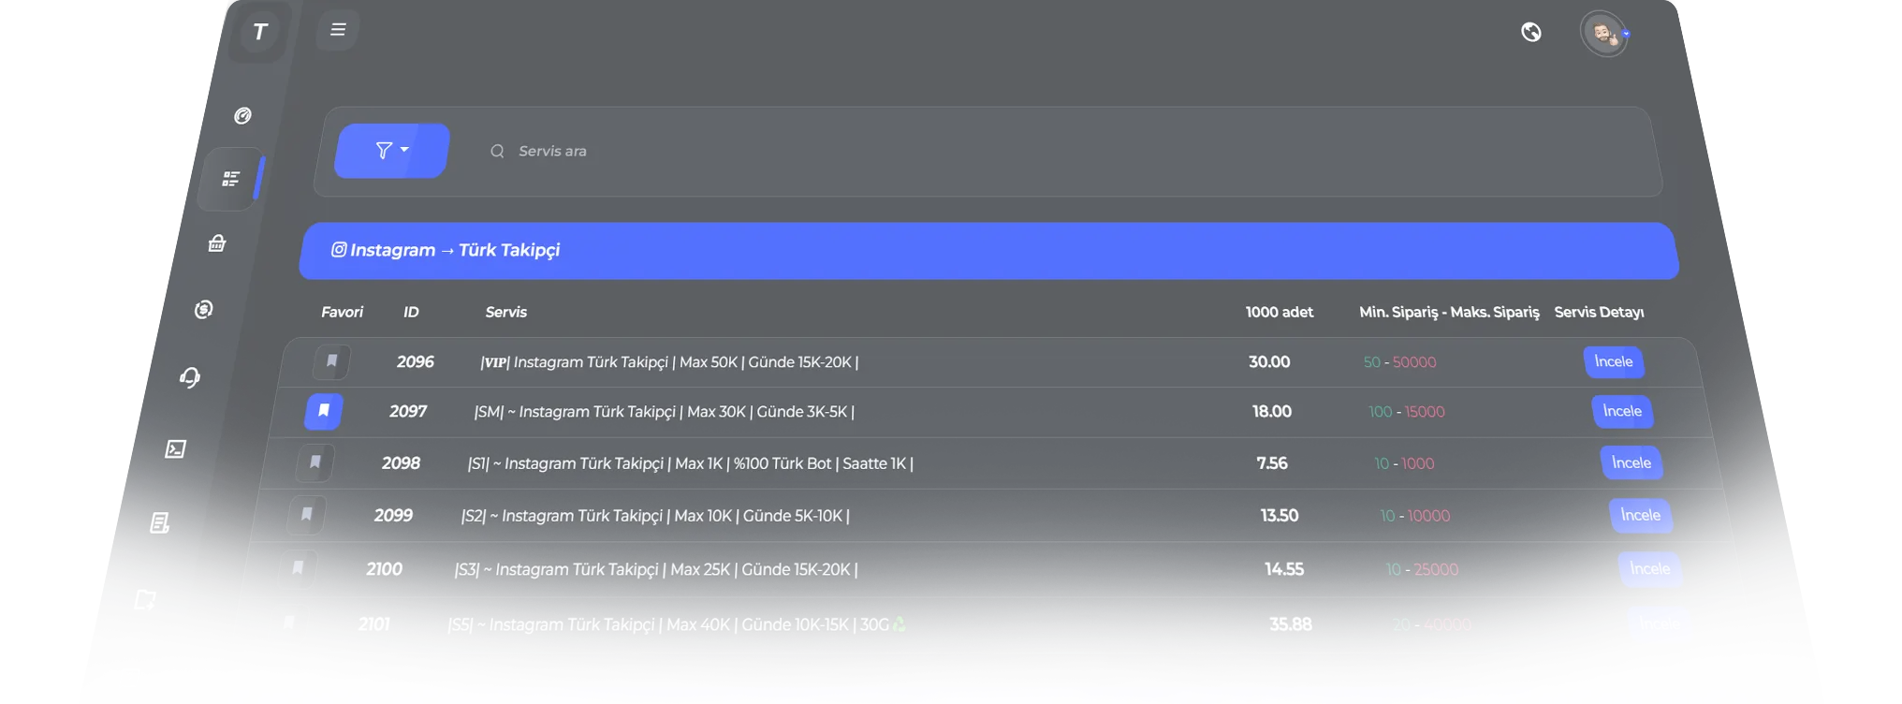Toggle favorite for service 2100

tap(298, 568)
